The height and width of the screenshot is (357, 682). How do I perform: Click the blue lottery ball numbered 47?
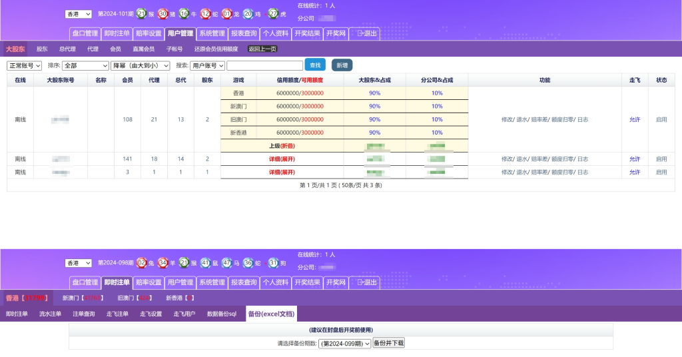[226, 263]
